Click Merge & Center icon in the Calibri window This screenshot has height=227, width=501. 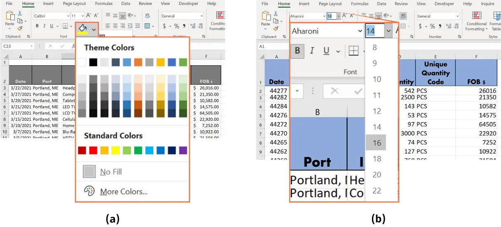click(x=147, y=26)
